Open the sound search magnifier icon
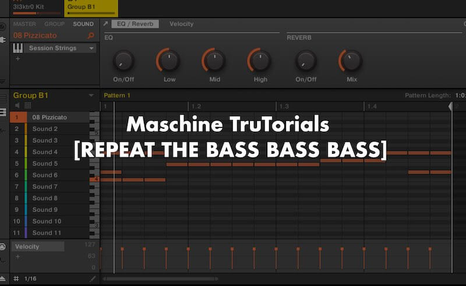Viewport: 466px width, 286px height. 91,36
